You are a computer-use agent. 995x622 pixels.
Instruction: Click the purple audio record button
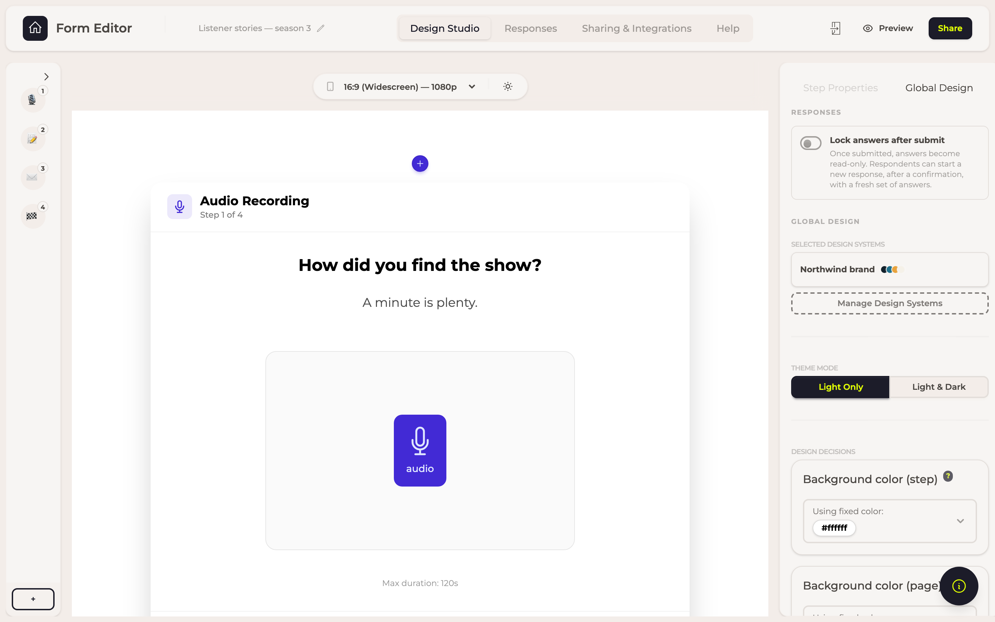click(x=420, y=451)
